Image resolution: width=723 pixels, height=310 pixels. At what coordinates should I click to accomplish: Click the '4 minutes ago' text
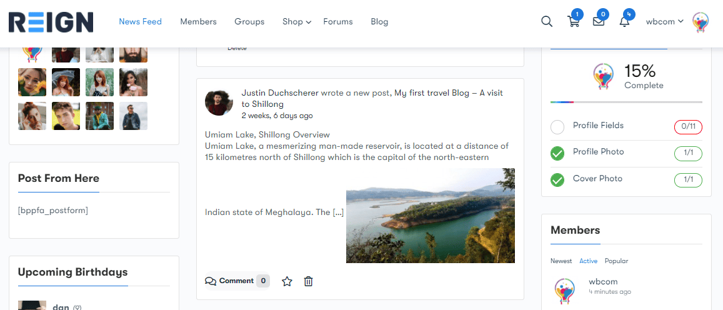tap(610, 292)
